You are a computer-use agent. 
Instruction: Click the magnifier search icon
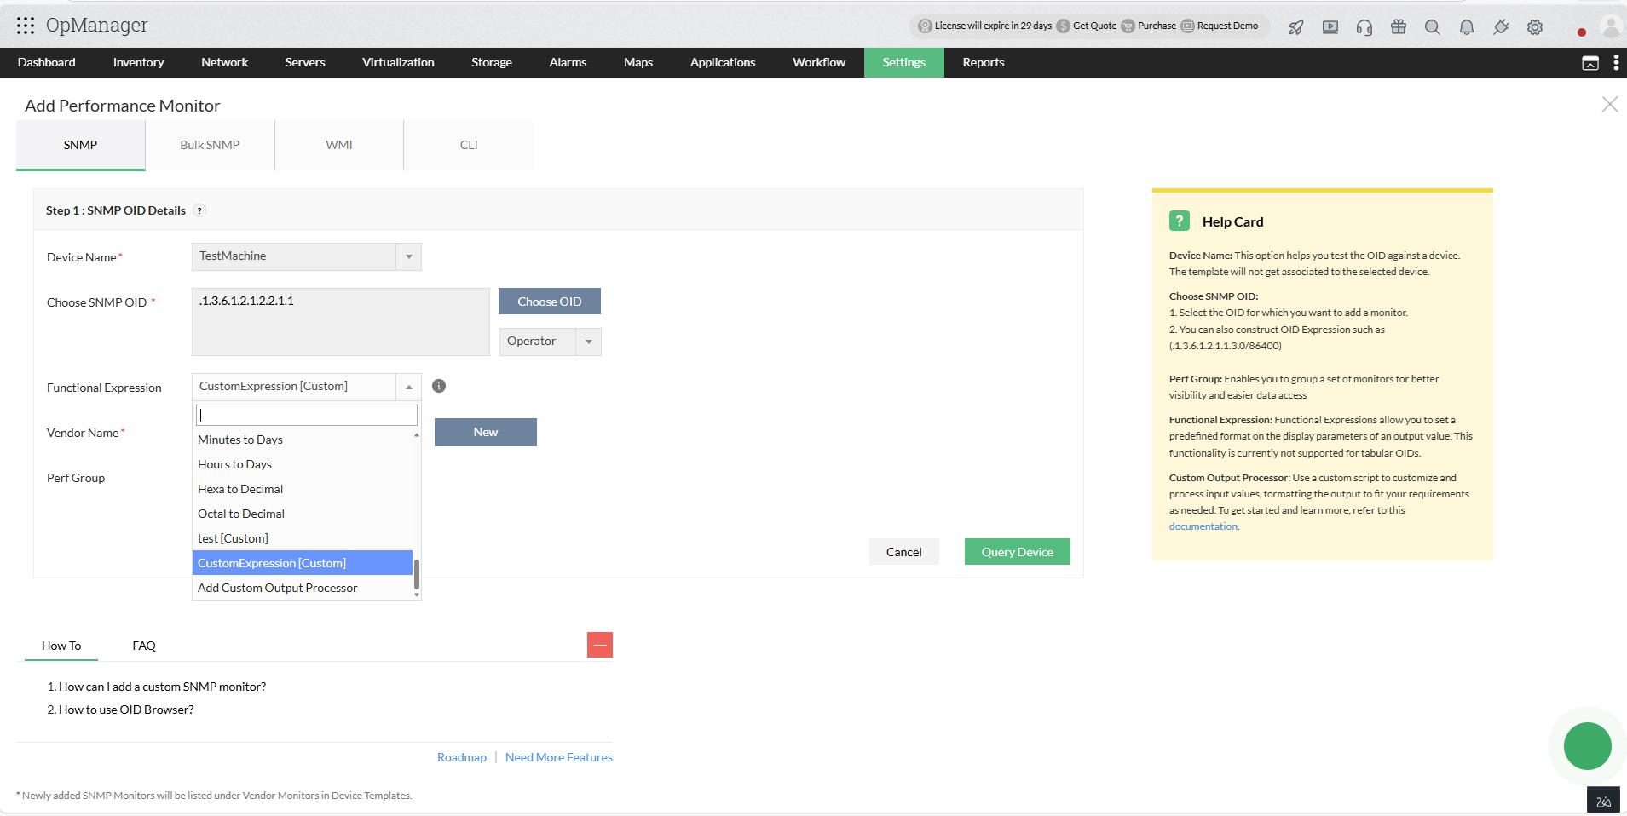pos(1433,27)
